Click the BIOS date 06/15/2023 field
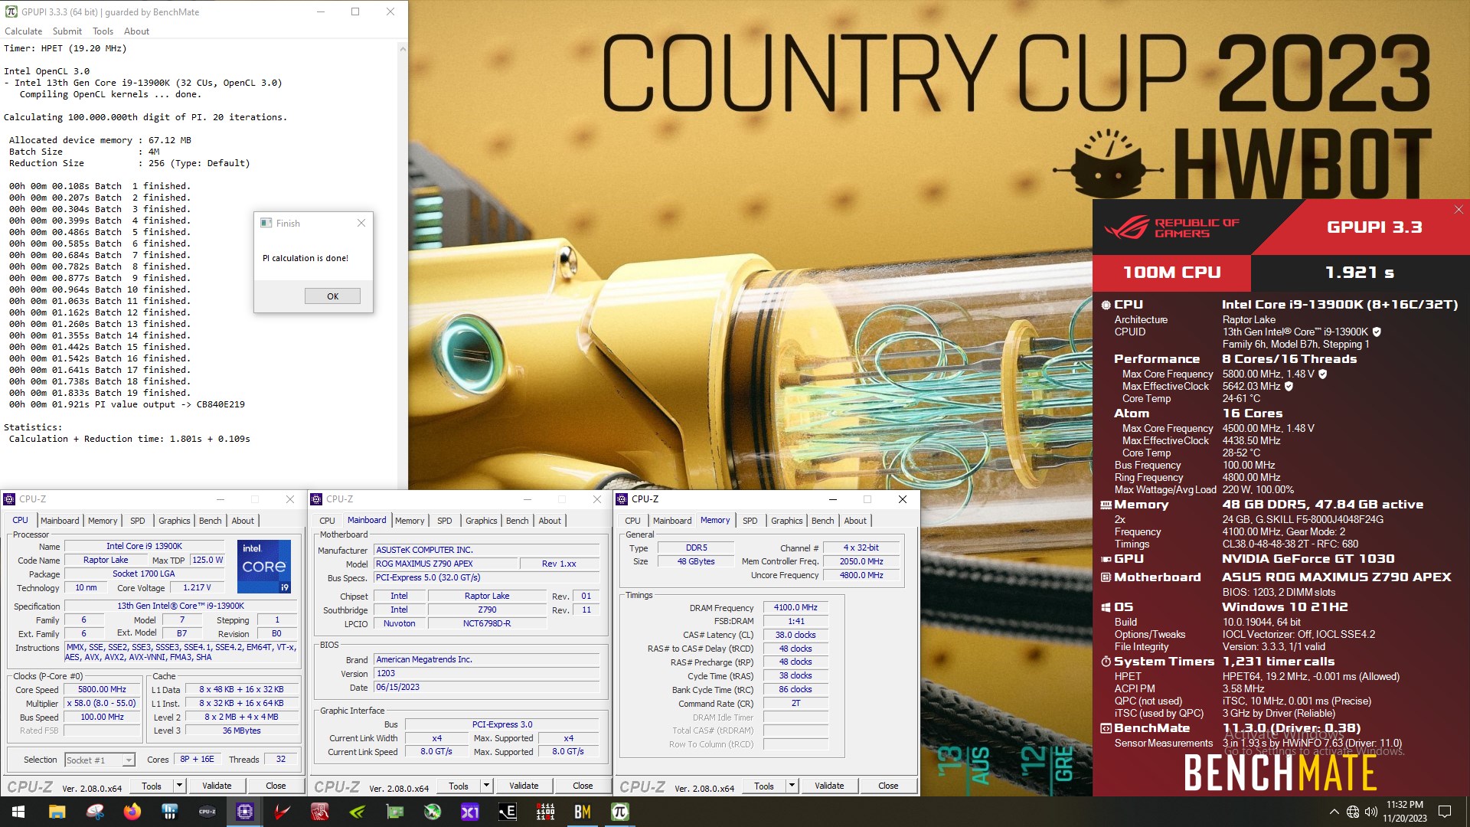Screen dimensions: 1470x827 [x=486, y=687]
